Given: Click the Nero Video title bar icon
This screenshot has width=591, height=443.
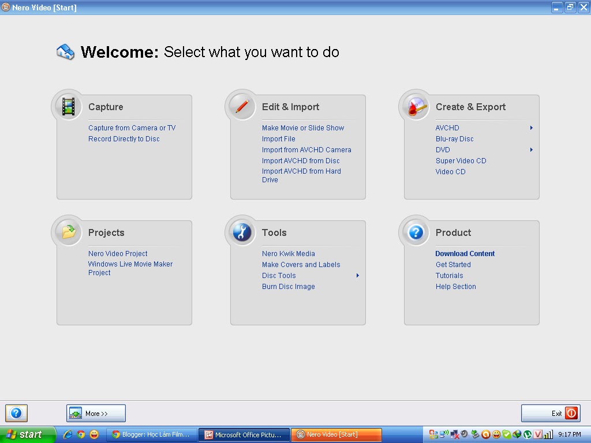Looking at the screenshot, I should pos(6,7).
